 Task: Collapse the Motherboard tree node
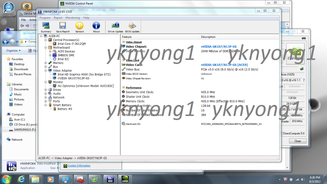click(x=46, y=48)
